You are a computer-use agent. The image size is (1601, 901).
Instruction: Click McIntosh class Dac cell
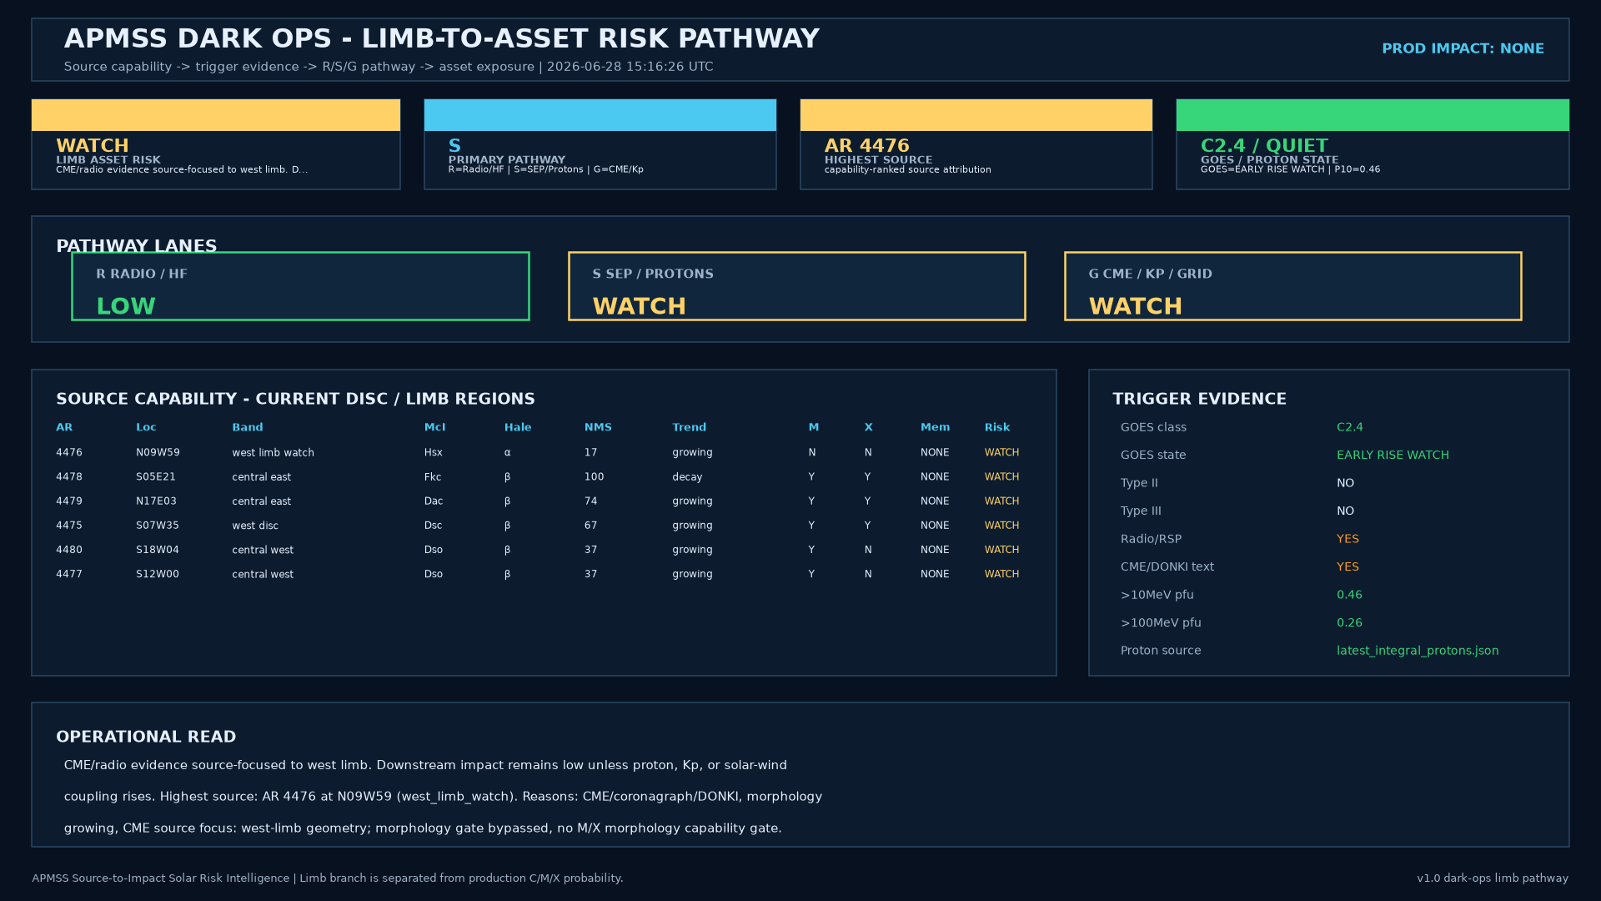point(434,501)
